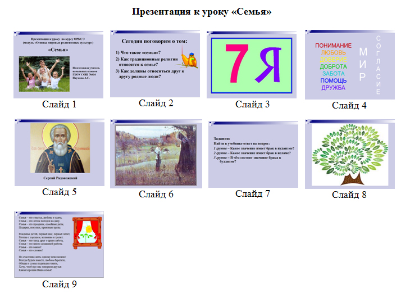The height and width of the screenshot is (298, 410).
Task: Click the family photo on slide 1
Action: click(x=44, y=74)
